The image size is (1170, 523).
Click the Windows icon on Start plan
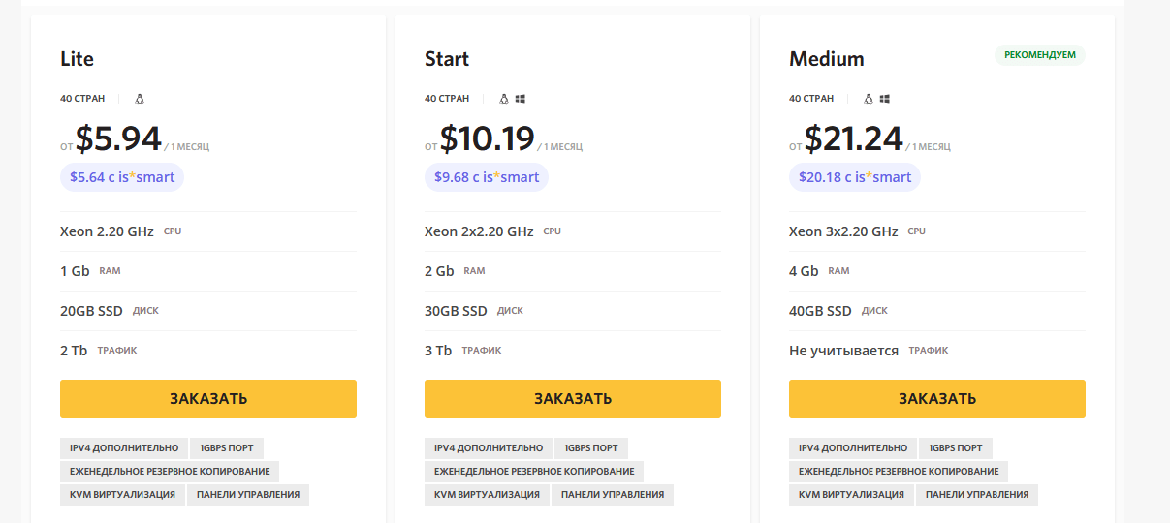pyautogui.click(x=521, y=99)
